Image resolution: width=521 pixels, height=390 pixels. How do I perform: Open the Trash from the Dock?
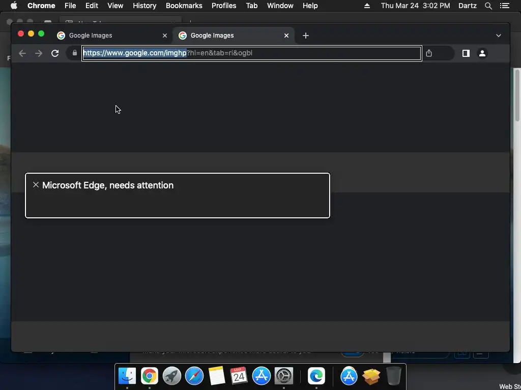click(393, 376)
